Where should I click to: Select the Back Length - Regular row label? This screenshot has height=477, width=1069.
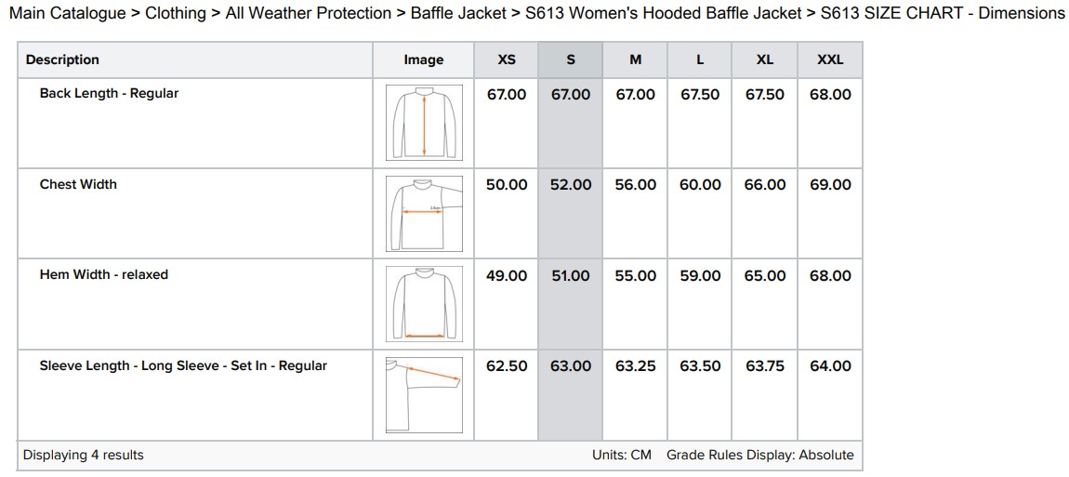[x=109, y=94]
